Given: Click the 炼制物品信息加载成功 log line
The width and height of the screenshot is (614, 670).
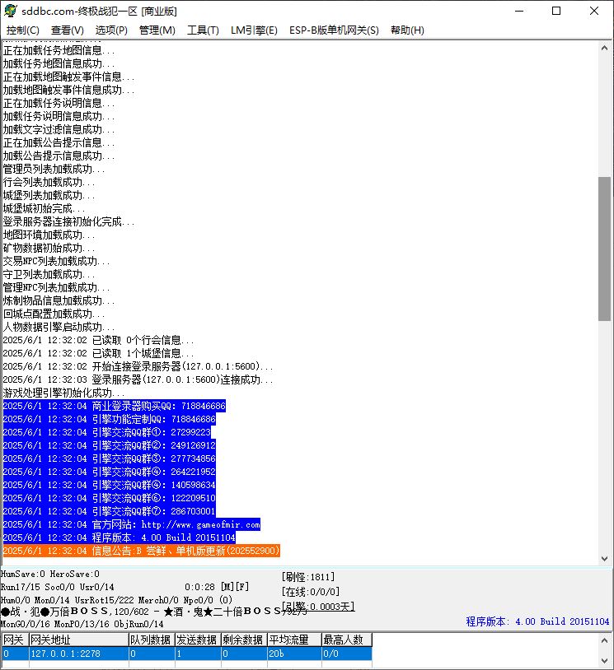Looking at the screenshot, I should (x=59, y=300).
